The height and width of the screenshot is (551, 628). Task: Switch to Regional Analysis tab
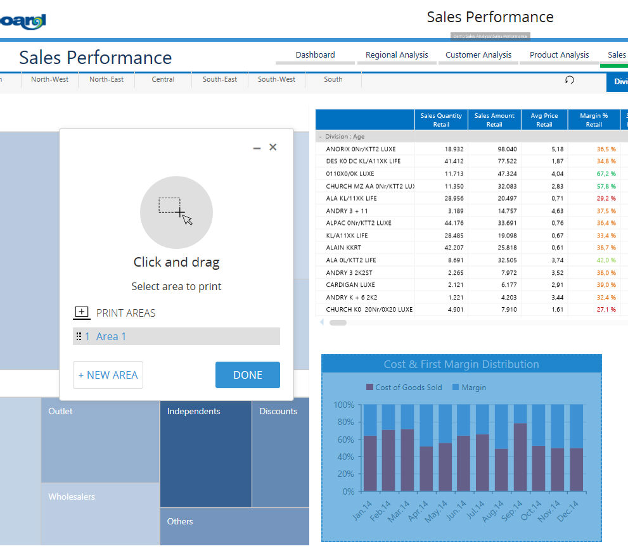click(x=397, y=55)
